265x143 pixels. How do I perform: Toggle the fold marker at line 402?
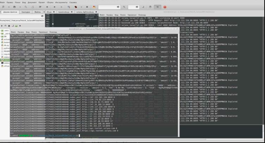(x=53, y=24)
